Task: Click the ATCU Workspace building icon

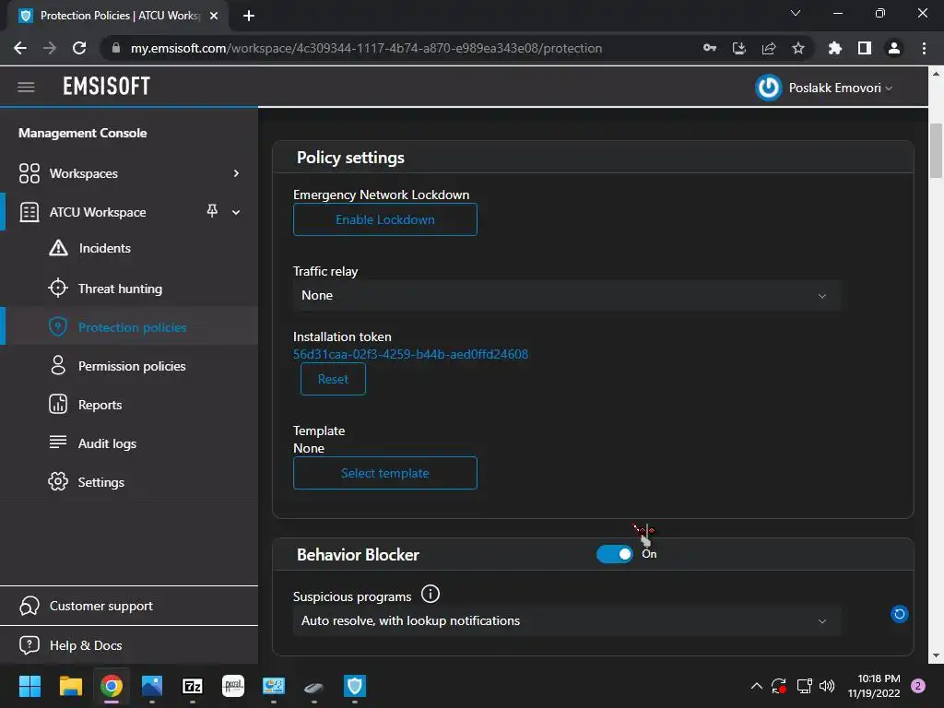Action: click(29, 212)
